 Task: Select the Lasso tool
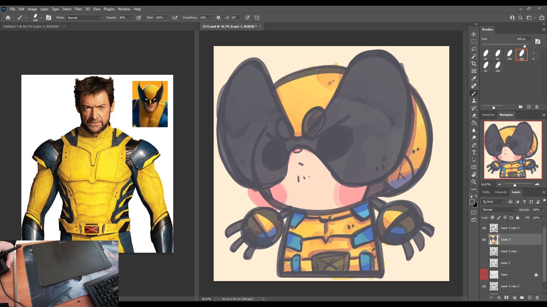point(474,49)
